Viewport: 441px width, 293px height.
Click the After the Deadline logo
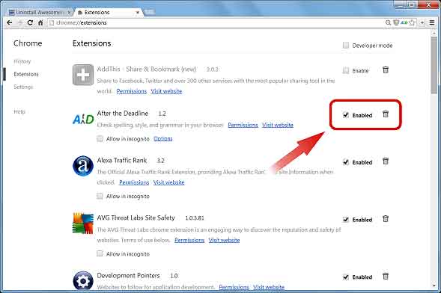83,120
